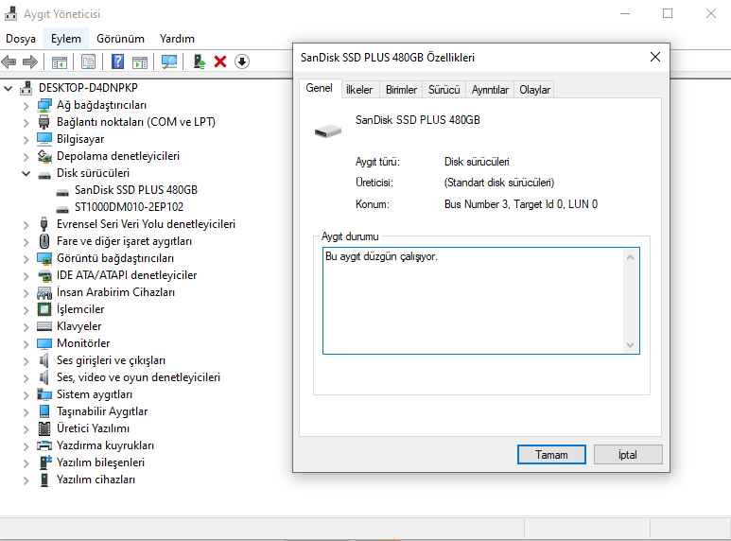Switch to the Olaylar tab
This screenshot has height=541, width=731.
[534, 90]
